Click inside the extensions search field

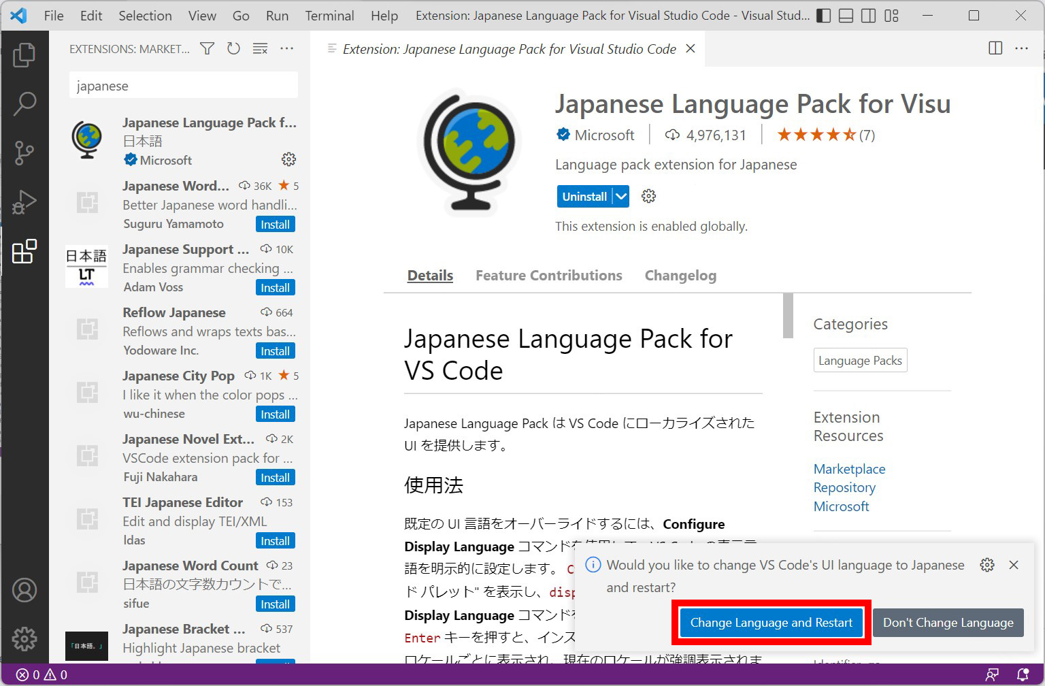(182, 85)
